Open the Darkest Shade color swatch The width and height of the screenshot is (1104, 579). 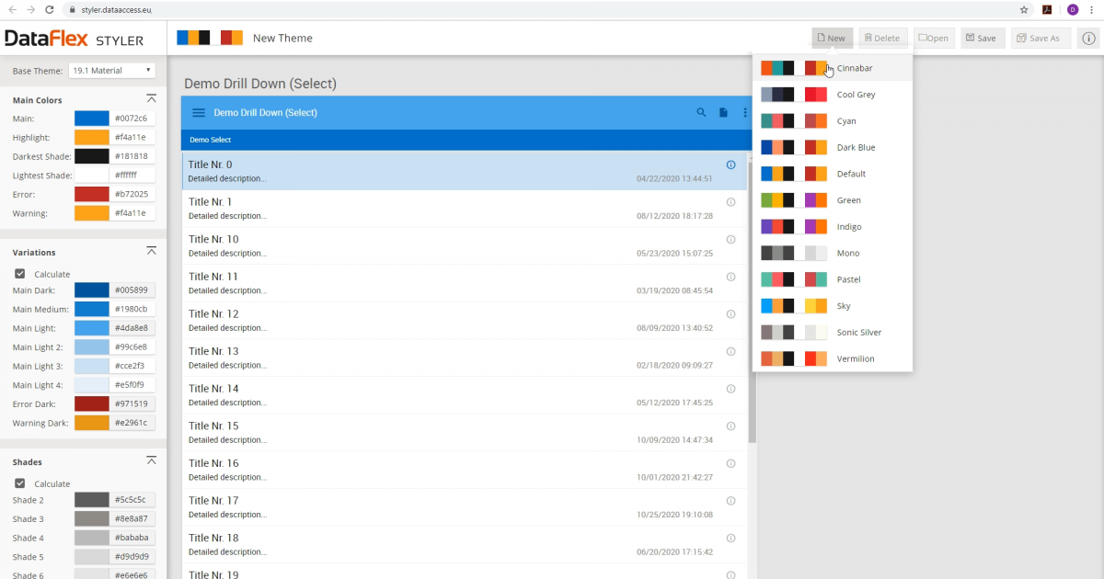point(91,156)
